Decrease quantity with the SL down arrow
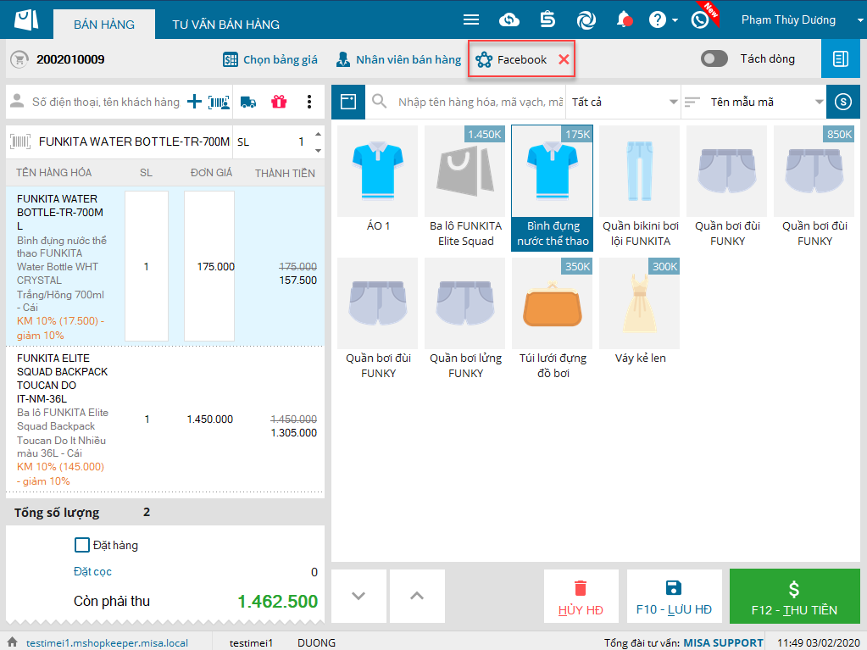The image size is (867, 650). tap(318, 150)
